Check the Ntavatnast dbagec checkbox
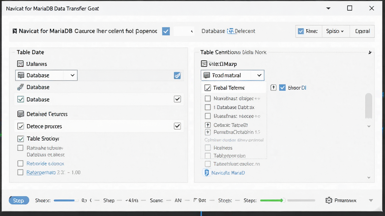This screenshot has height=216, width=385. [208, 99]
